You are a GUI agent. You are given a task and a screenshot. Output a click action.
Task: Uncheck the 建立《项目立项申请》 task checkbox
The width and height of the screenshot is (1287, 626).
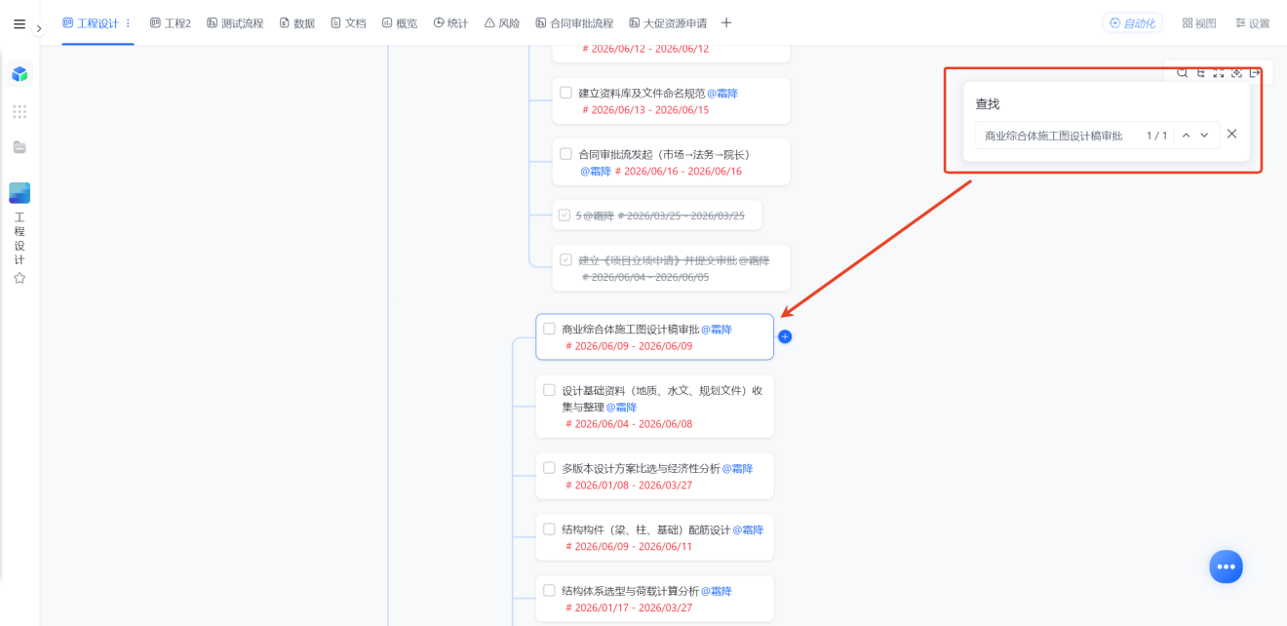[565, 260]
